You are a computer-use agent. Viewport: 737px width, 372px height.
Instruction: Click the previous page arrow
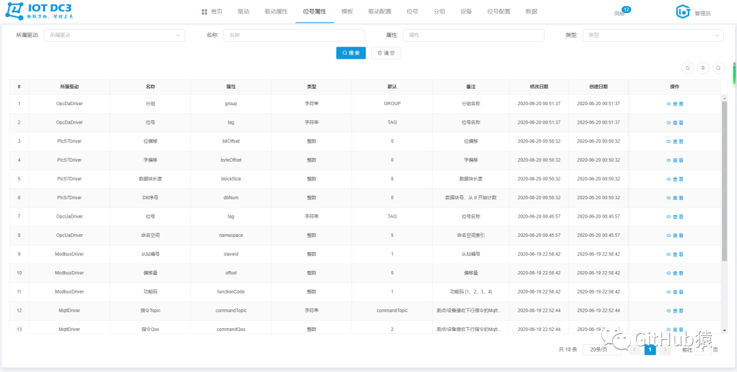(635, 349)
